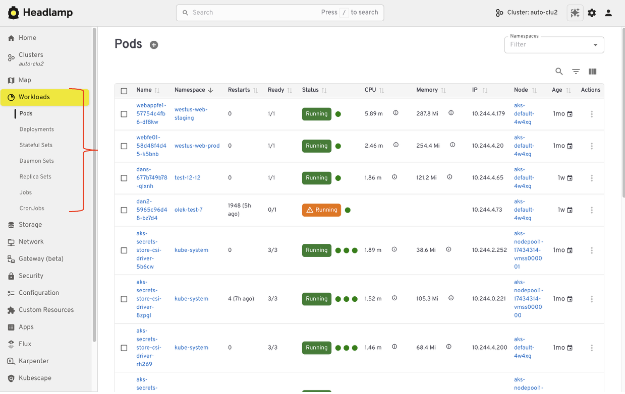Check the webfe01 pod row checkbox
The height and width of the screenshot is (394, 625).
(x=124, y=146)
